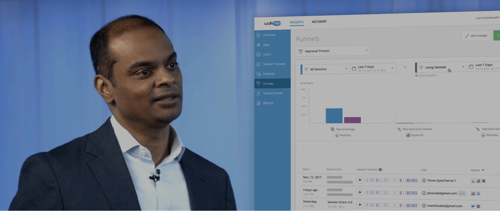The image size is (500, 211).
Task: Click the green plus button
Action: [x=497, y=36]
